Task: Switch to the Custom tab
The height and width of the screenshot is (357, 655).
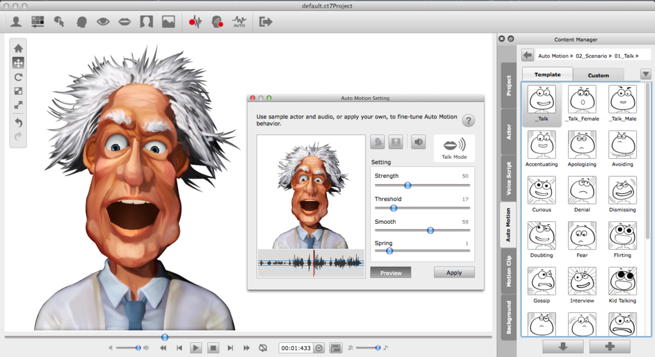Action: tap(598, 75)
